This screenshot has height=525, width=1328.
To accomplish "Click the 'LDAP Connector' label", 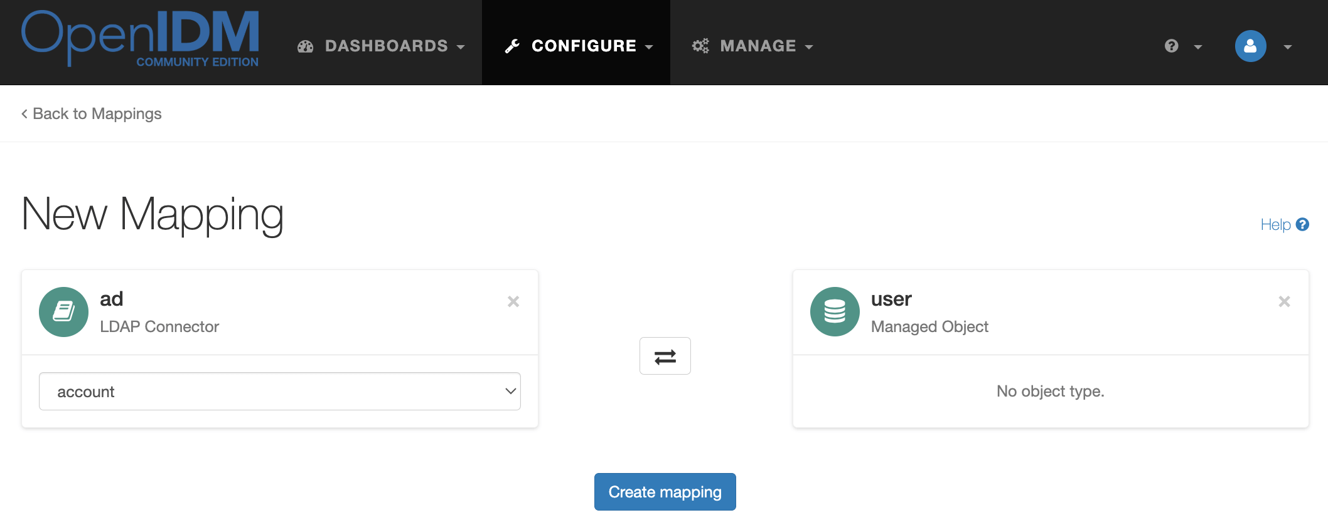I will pos(159,326).
